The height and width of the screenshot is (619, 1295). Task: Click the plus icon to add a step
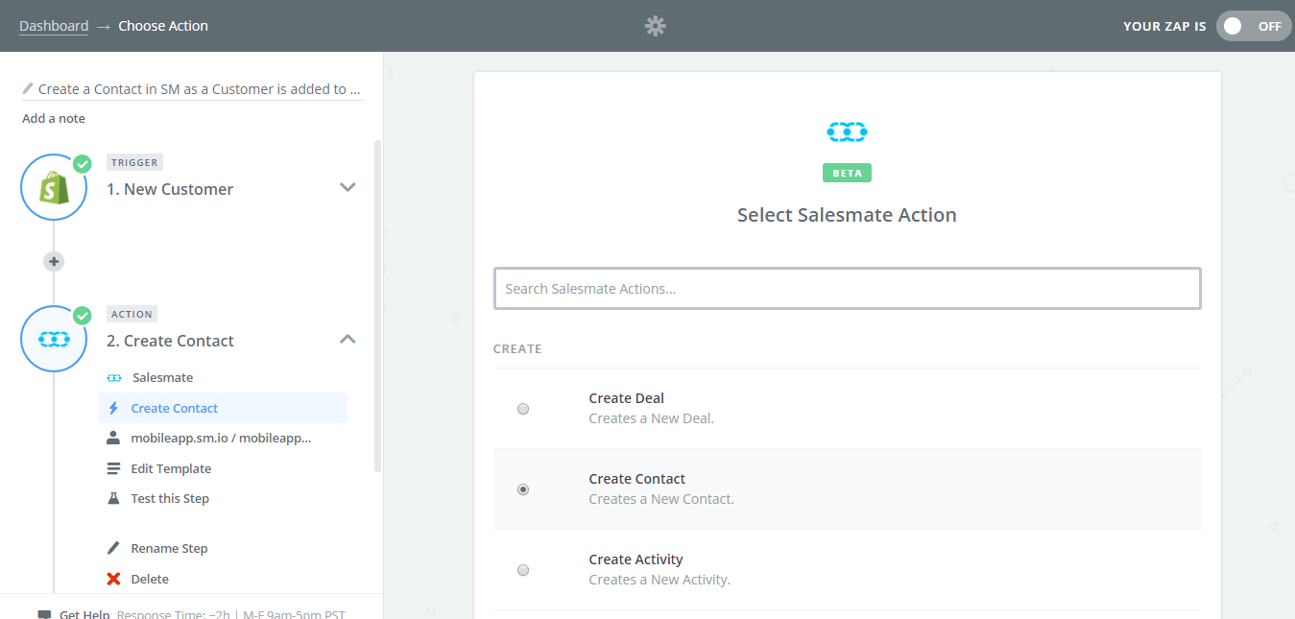point(54,261)
